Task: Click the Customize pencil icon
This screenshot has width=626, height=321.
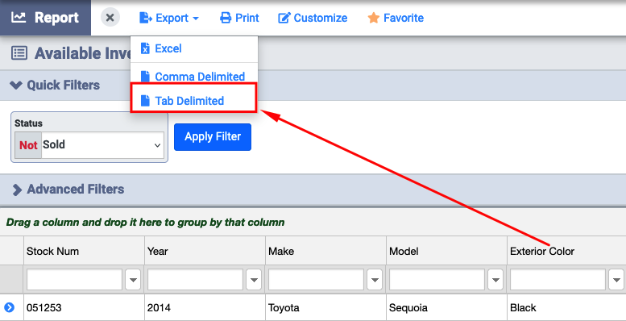Action: 284,18
